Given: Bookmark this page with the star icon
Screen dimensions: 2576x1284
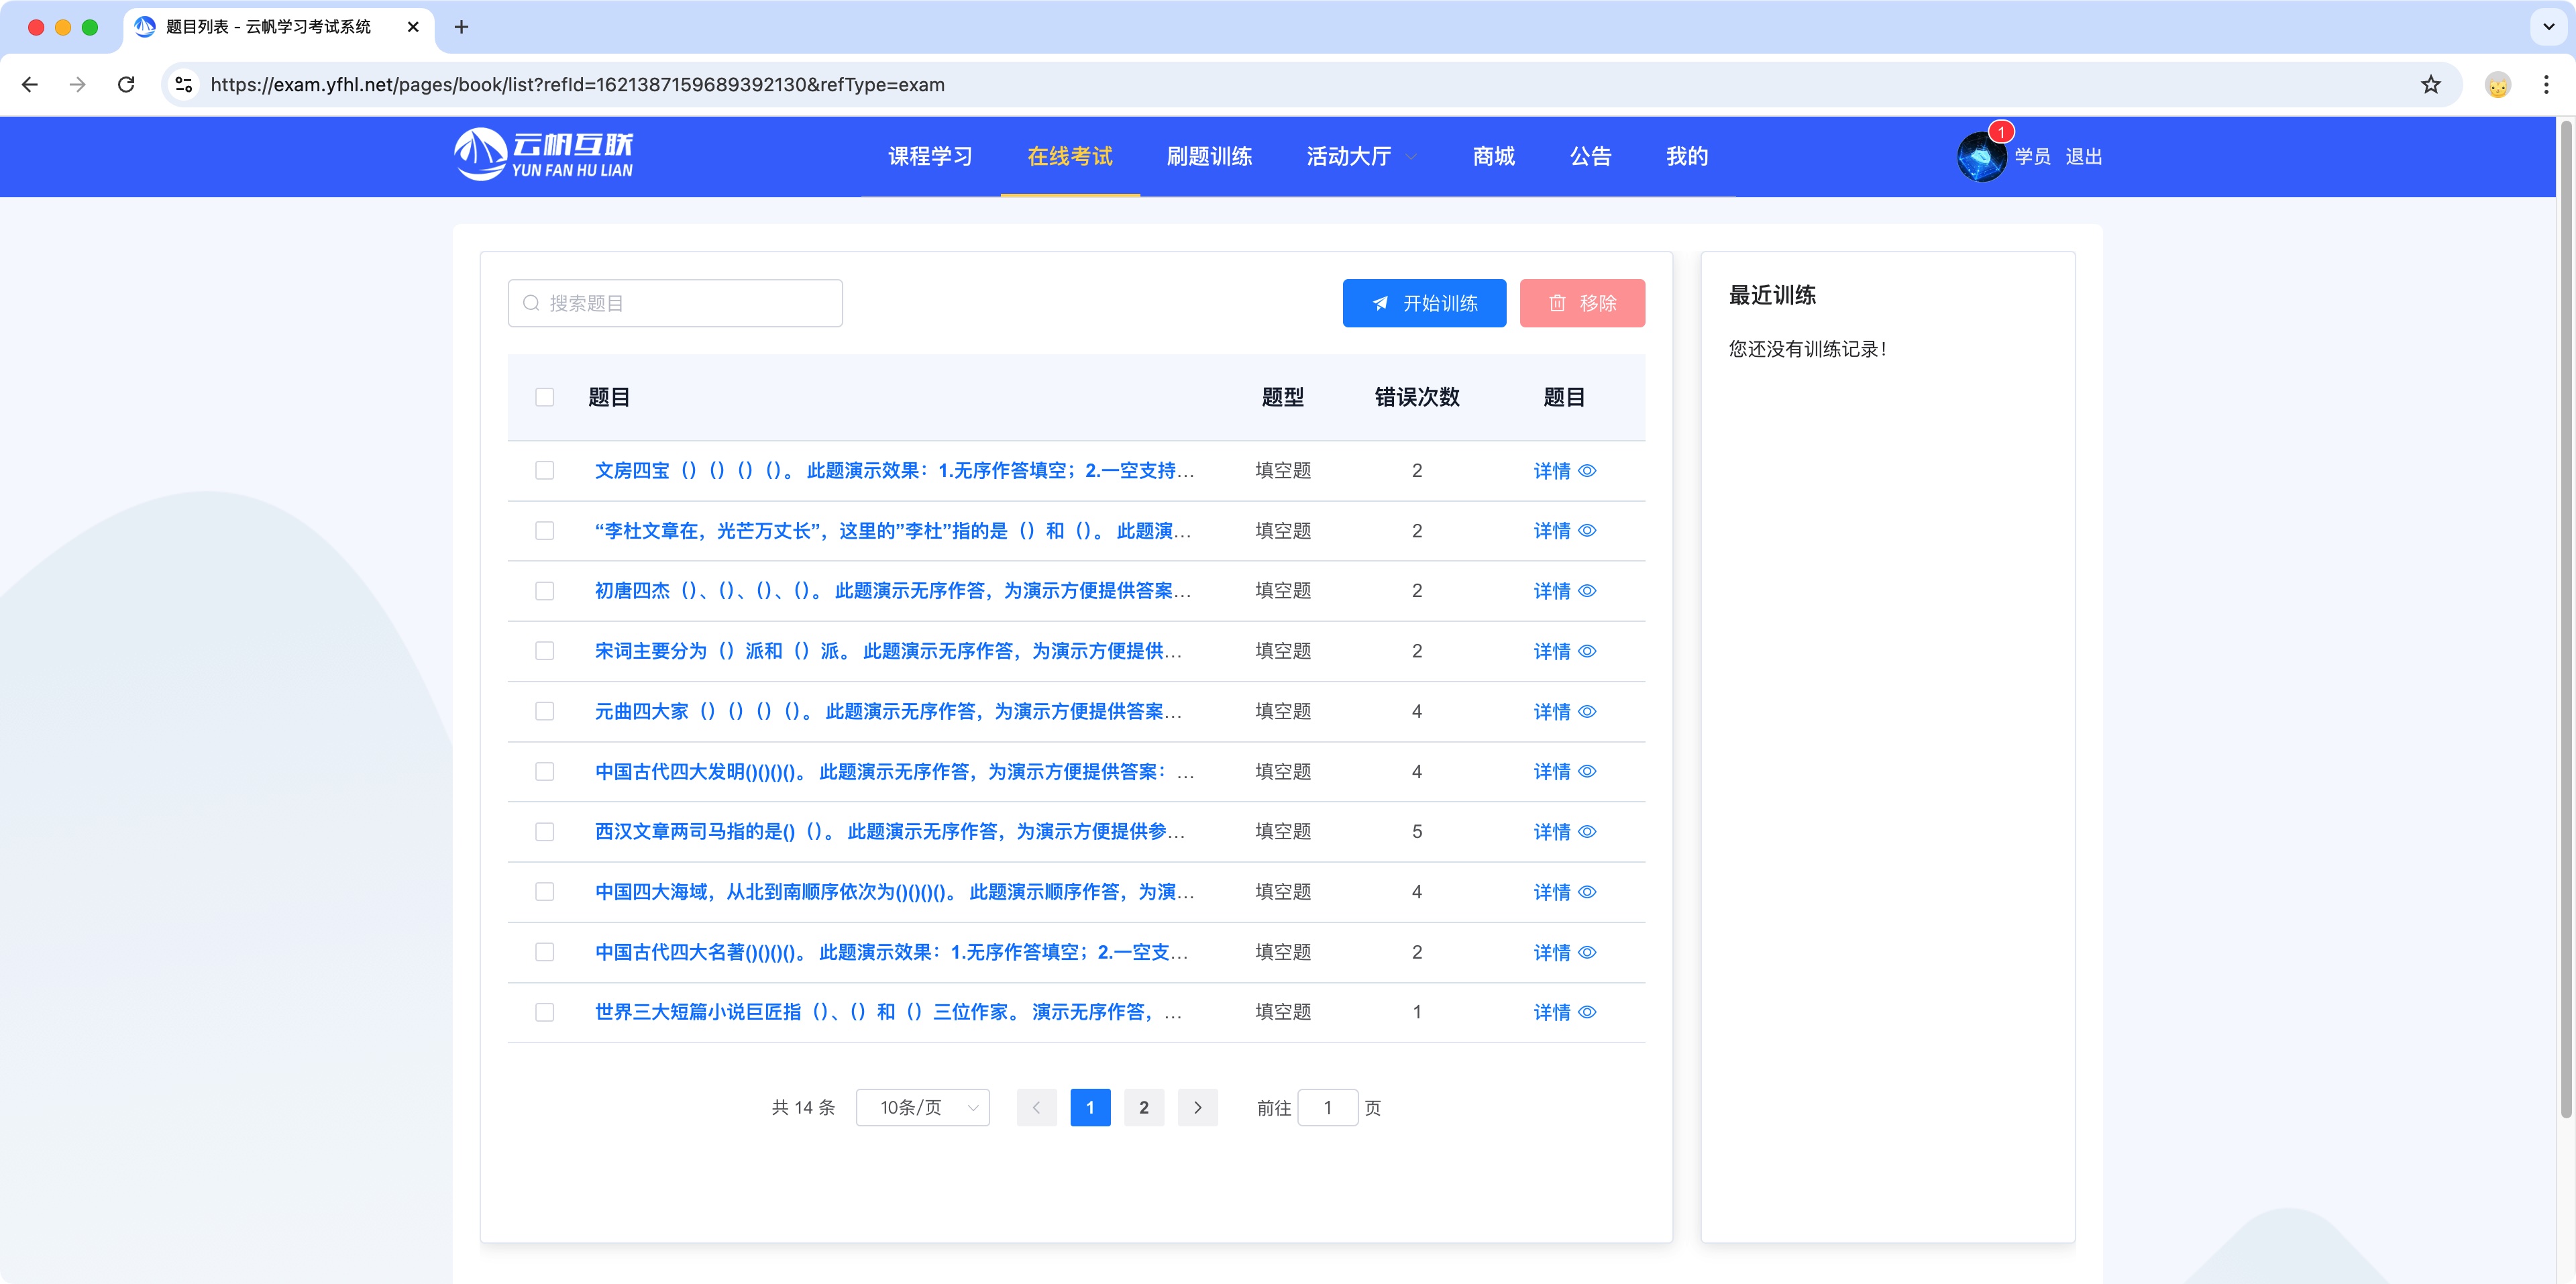Looking at the screenshot, I should [x=2430, y=85].
